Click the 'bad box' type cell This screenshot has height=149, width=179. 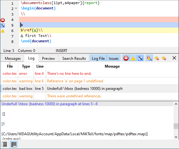click(26, 89)
